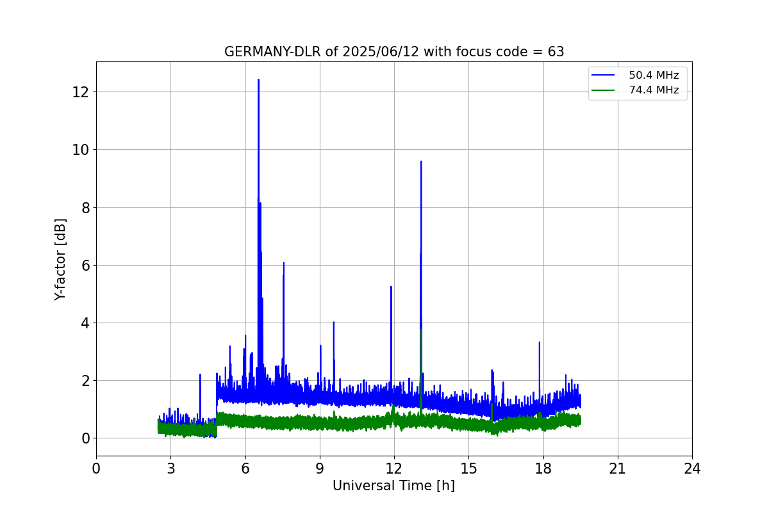769x512 pixels.
Task: Click the green line sample in the legend
Action: click(604, 90)
